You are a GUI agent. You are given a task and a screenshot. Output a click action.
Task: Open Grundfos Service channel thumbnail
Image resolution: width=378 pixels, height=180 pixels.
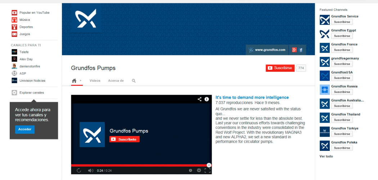pos(324,20)
